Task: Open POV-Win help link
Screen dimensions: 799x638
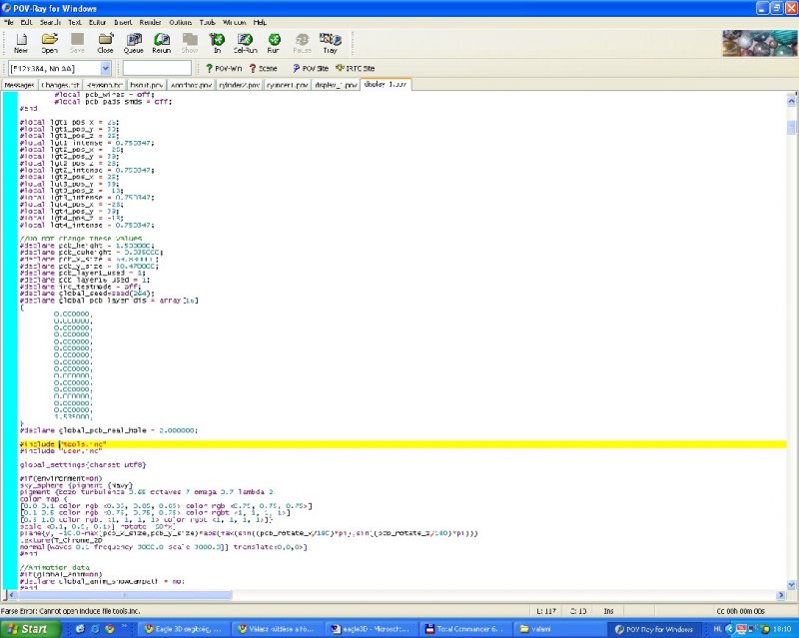Action: [x=223, y=68]
